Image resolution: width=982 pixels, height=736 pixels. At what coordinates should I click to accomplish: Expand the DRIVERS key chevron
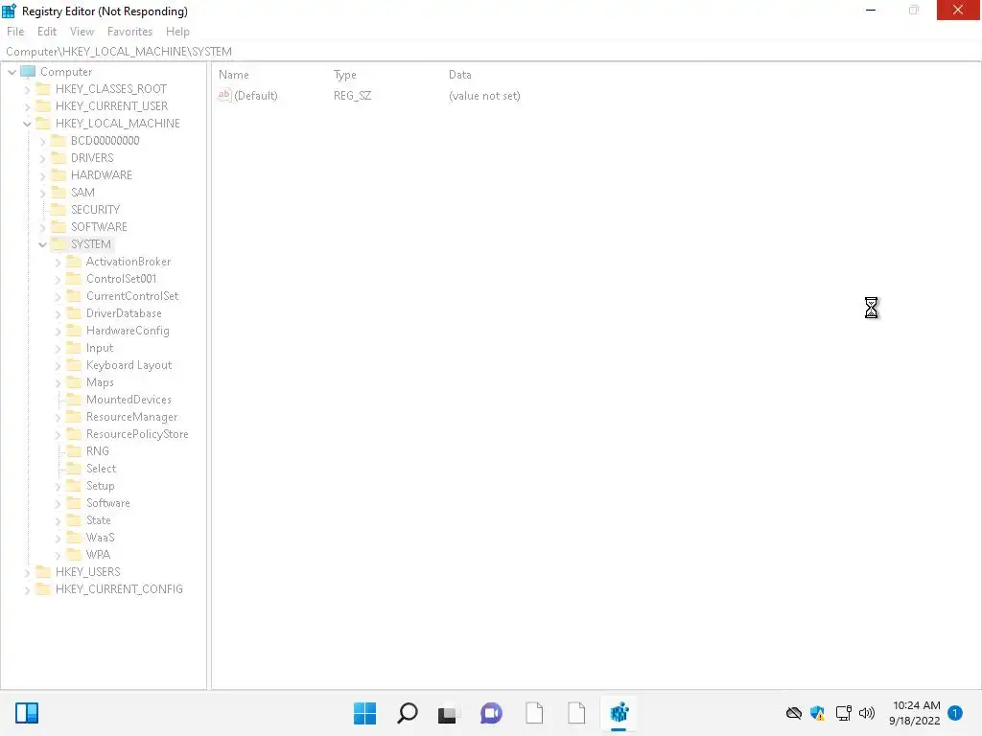click(x=42, y=158)
